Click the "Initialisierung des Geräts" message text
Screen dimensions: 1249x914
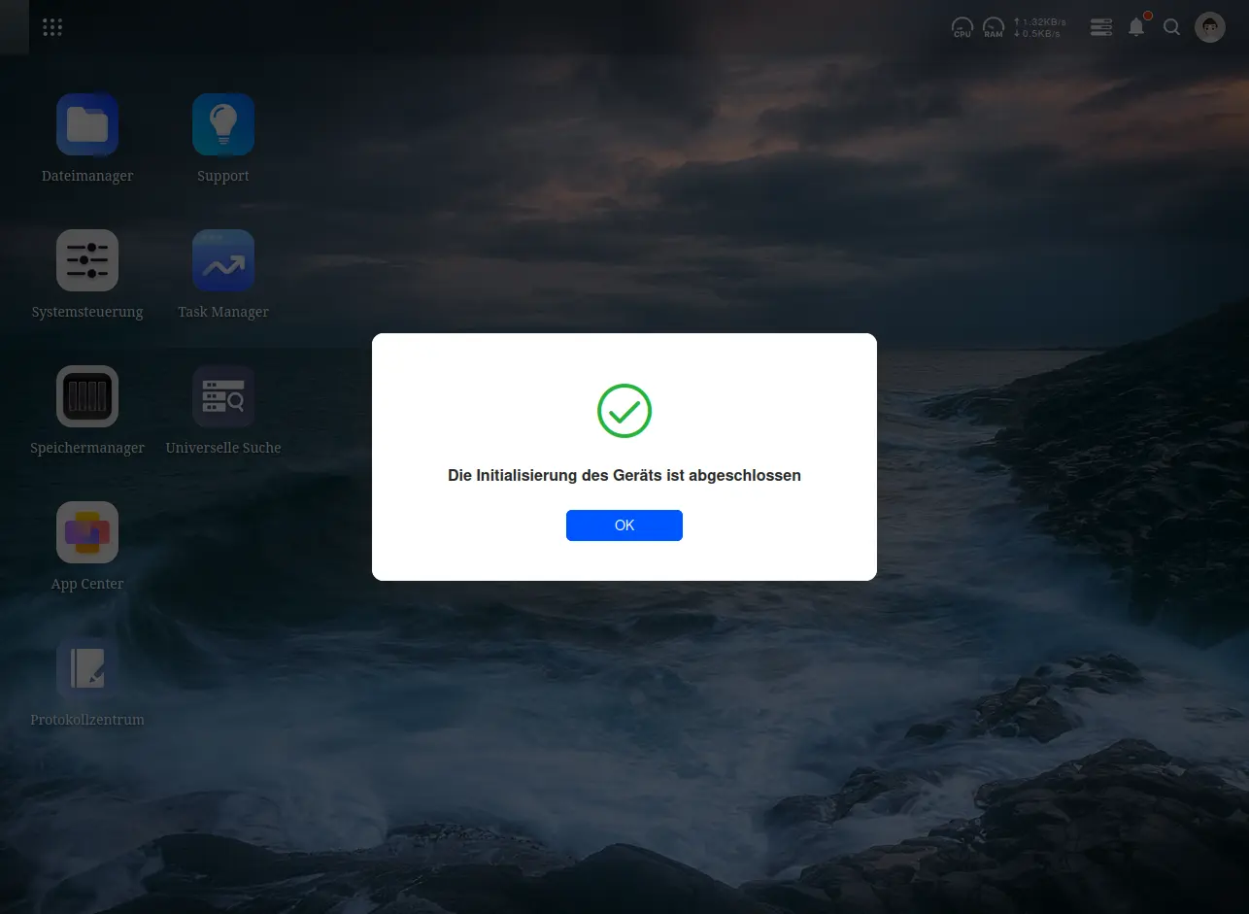click(x=624, y=476)
